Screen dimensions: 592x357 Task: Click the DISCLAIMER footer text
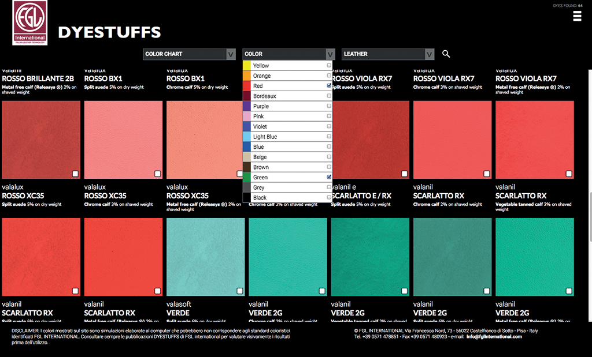click(151, 337)
